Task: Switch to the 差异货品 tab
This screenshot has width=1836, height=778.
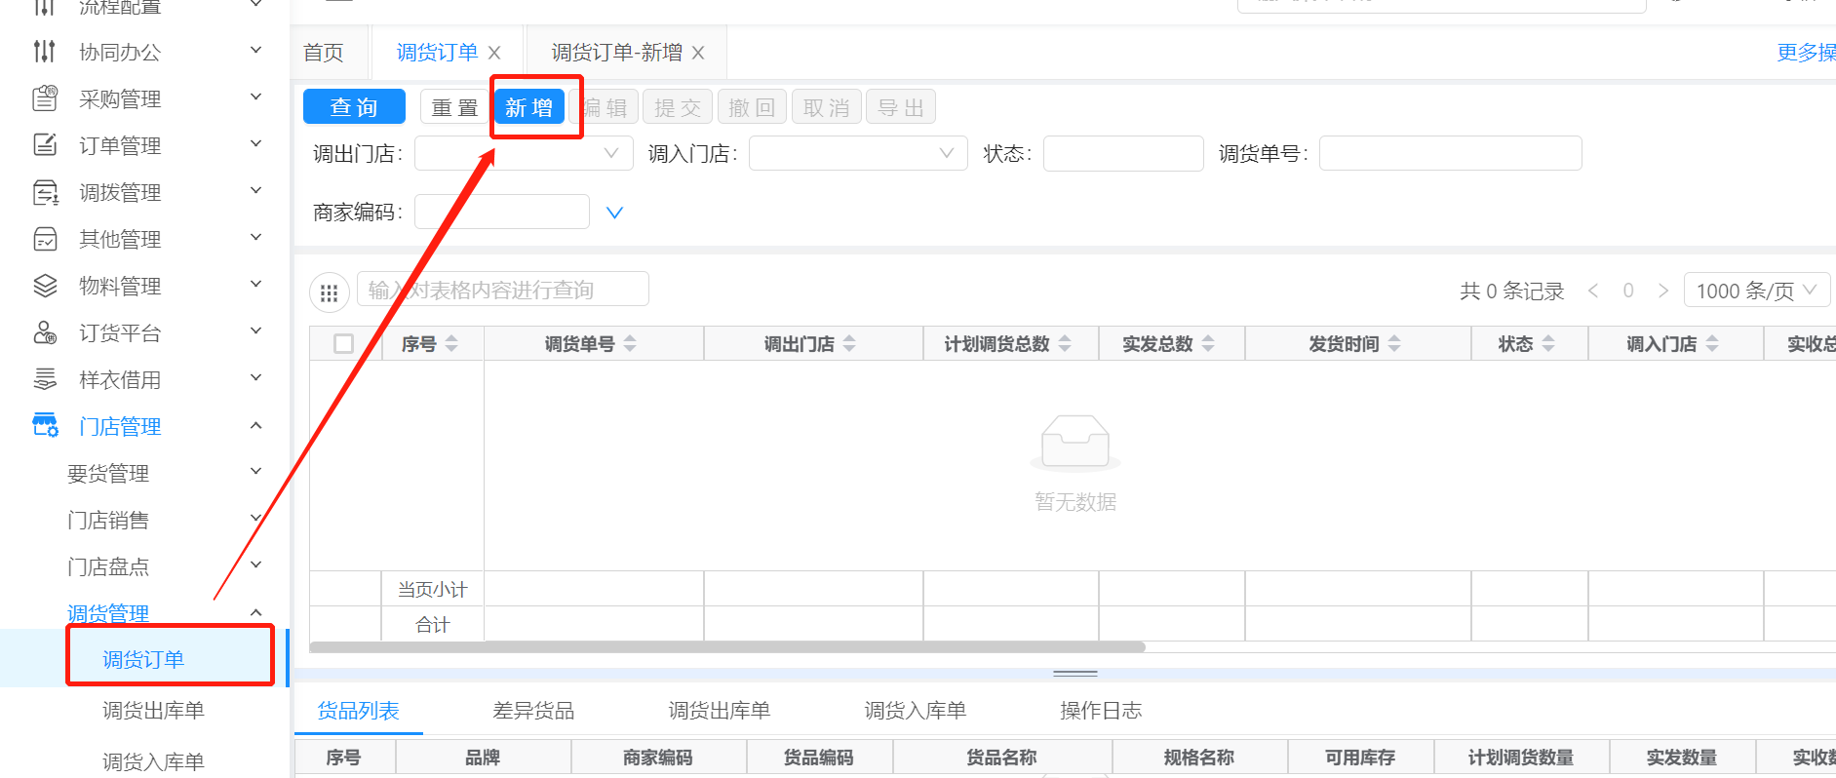Action: tap(533, 711)
